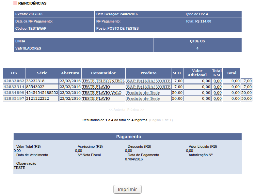The image size is (254, 194).
Task: Click the Consumidor column header
Action: coord(103,73)
